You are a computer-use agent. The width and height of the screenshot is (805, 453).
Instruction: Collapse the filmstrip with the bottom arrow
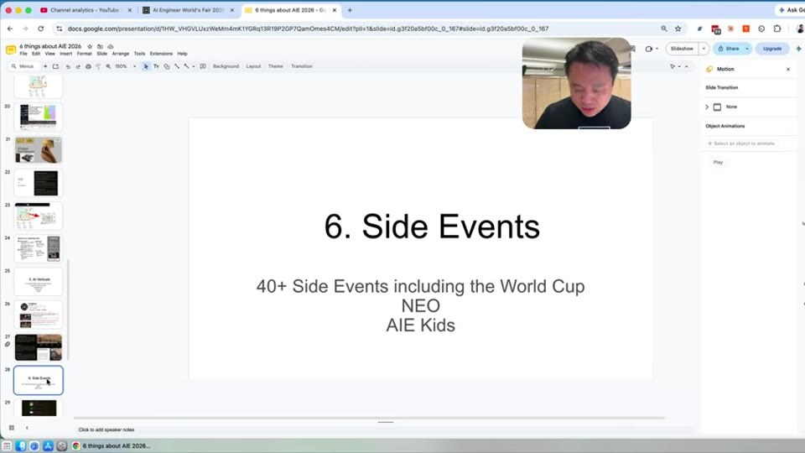point(27,427)
